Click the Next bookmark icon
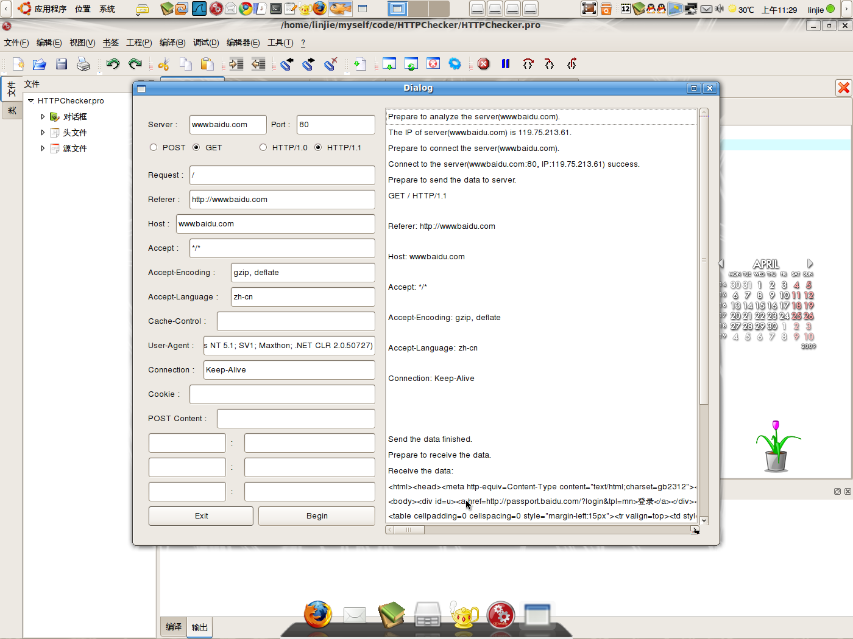 click(309, 64)
